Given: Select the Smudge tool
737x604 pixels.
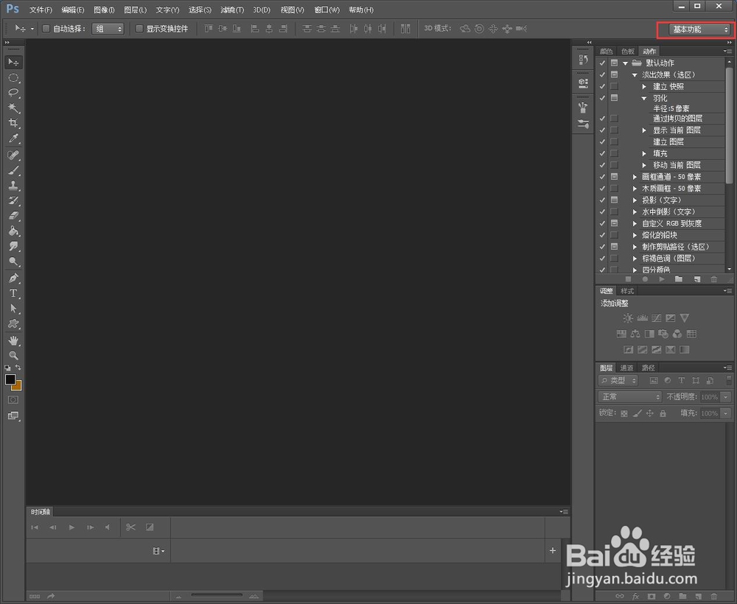Looking at the screenshot, I should point(13,246).
